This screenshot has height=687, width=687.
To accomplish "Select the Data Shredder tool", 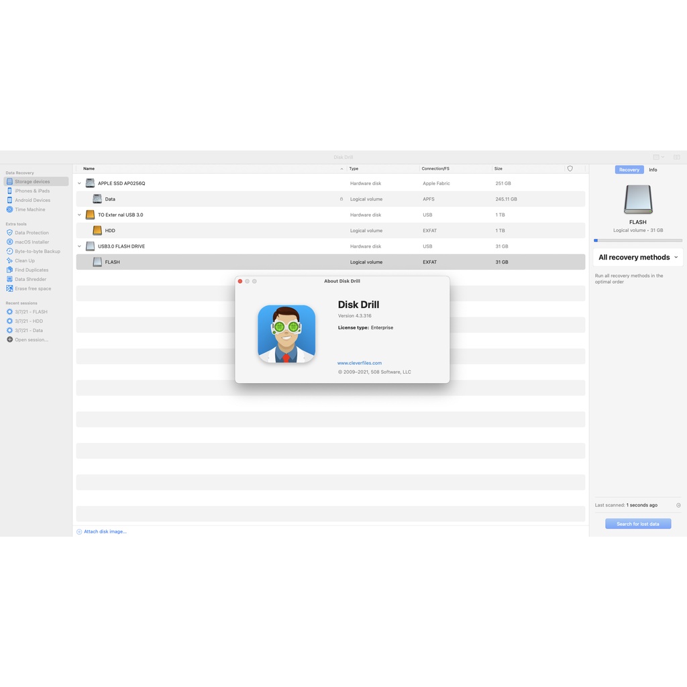I will 30,279.
